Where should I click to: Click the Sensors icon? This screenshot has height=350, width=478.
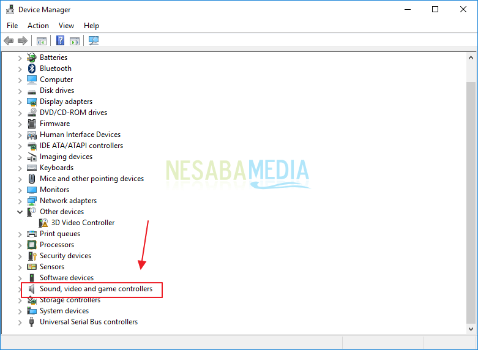tap(32, 267)
